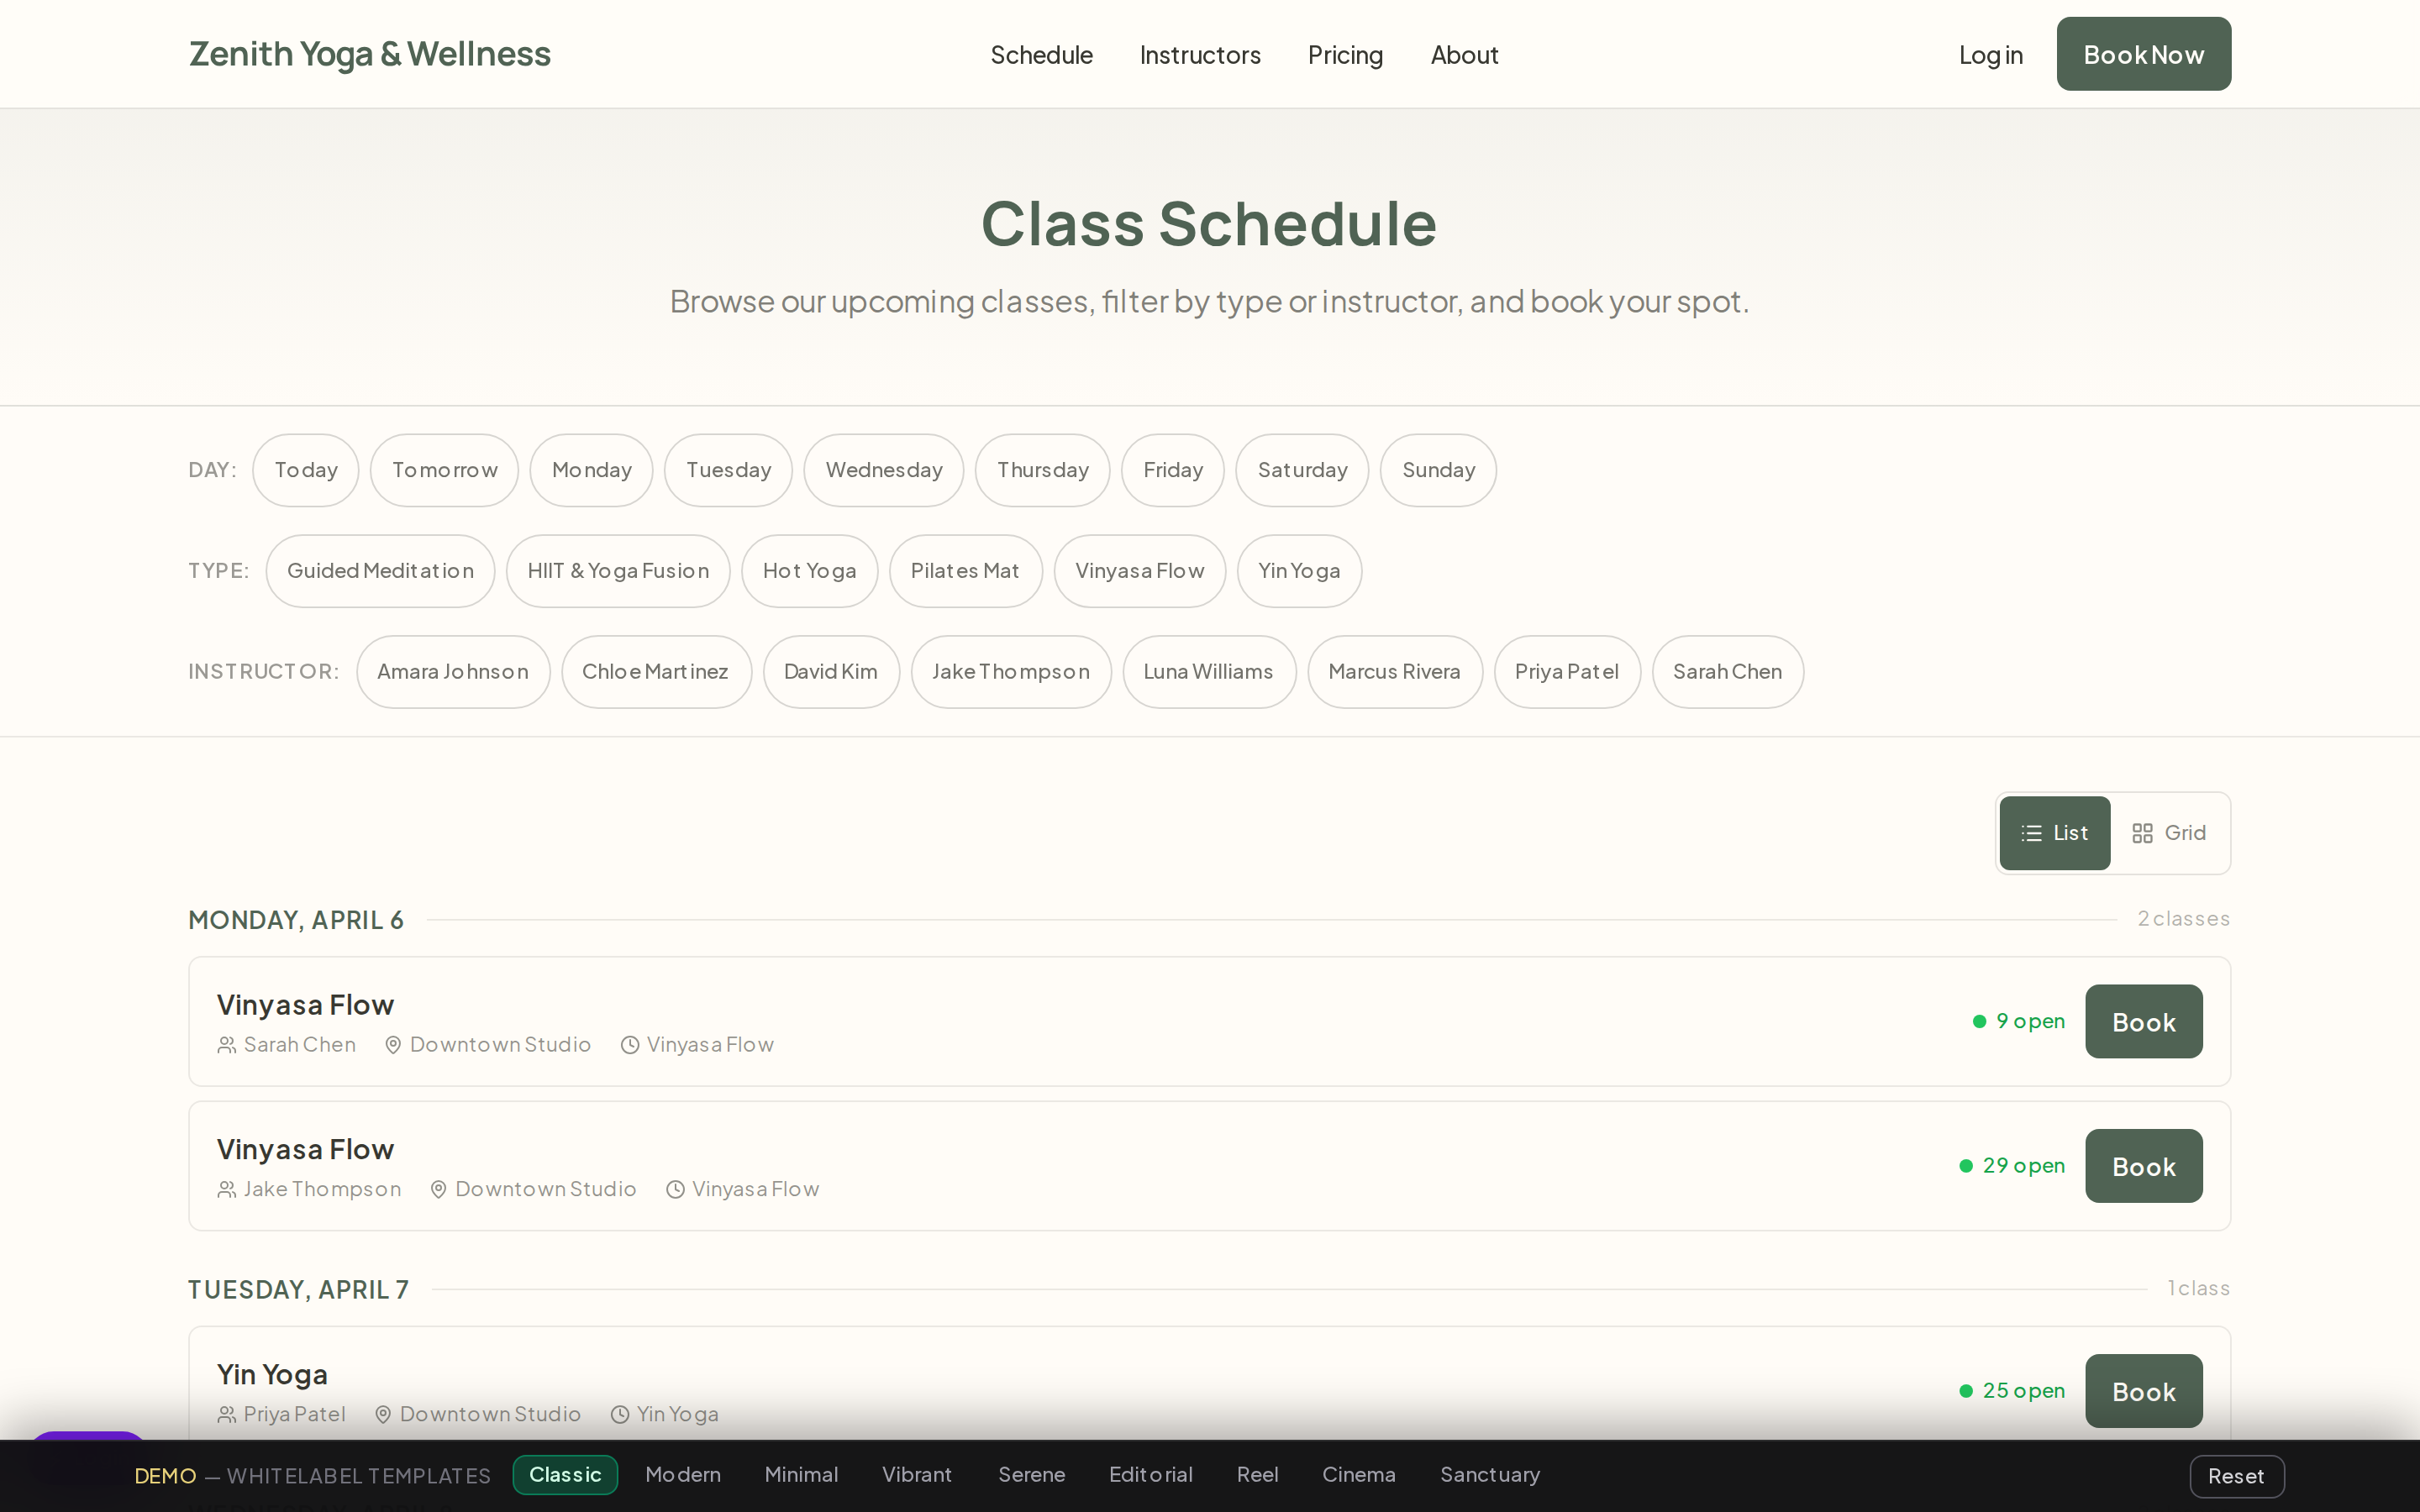The height and width of the screenshot is (1512, 2420).
Task: Select the Tuesday day filter
Action: click(728, 470)
